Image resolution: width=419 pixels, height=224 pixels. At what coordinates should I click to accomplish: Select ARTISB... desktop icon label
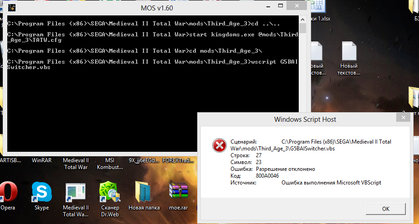(10, 160)
